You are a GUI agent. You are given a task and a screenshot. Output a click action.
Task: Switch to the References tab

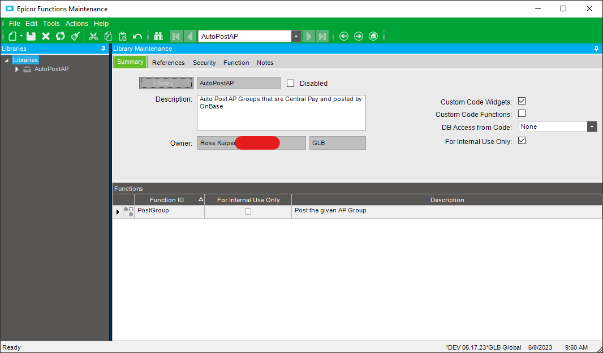coord(169,63)
